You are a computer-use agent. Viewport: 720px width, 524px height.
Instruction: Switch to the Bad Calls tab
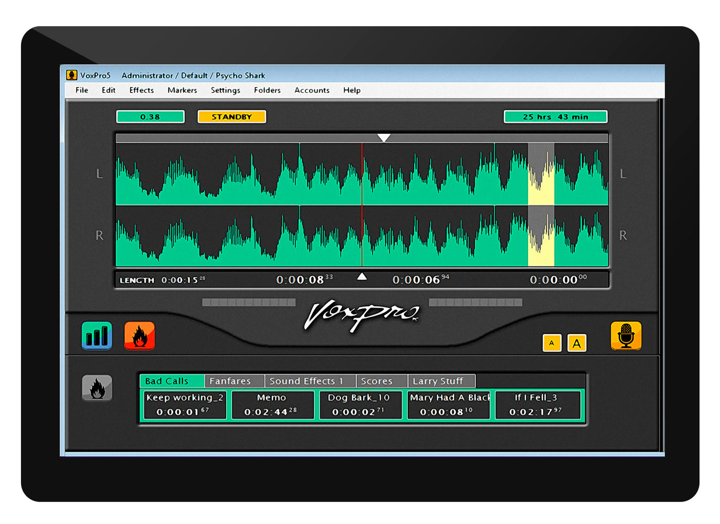click(172, 381)
